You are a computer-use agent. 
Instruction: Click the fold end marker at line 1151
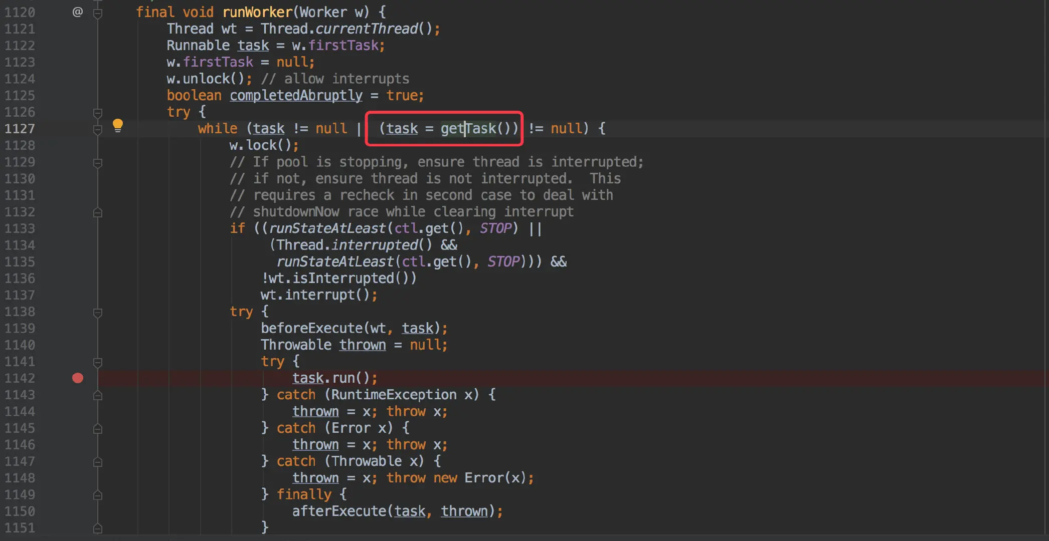(x=98, y=528)
